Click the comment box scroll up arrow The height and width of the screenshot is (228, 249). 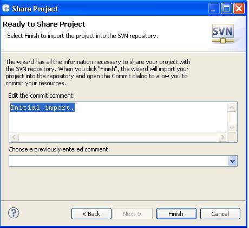pos(232,107)
